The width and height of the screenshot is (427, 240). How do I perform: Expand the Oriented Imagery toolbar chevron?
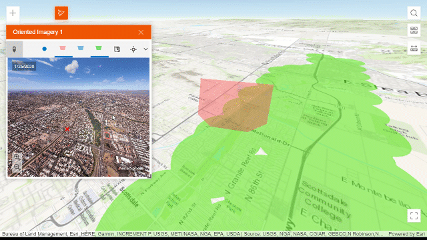[145, 49]
